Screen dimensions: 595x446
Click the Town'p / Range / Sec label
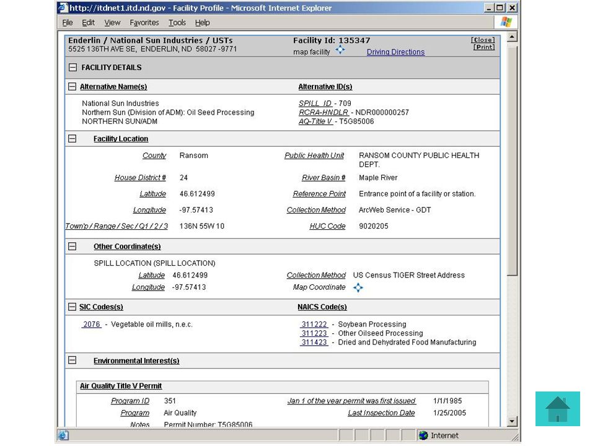click(x=117, y=227)
